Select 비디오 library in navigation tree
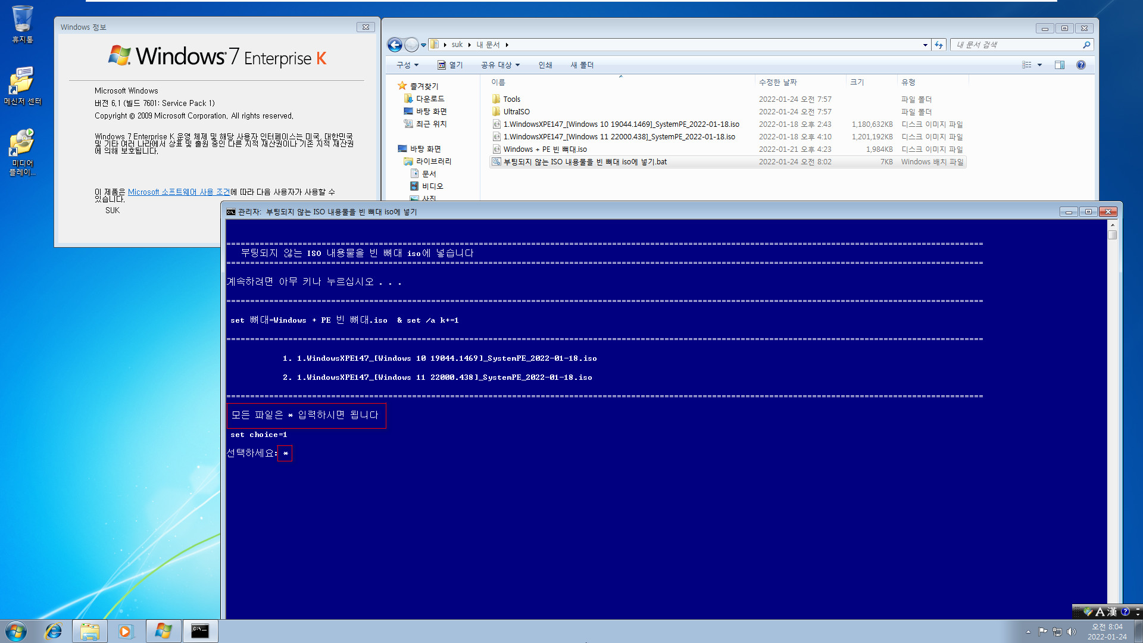The height and width of the screenshot is (643, 1143). 427,186
